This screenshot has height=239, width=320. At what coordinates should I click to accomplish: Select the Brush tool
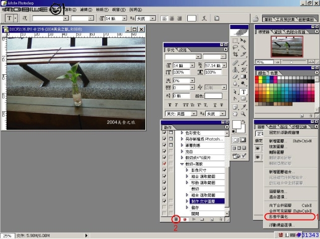pyautogui.click(x=243, y=63)
